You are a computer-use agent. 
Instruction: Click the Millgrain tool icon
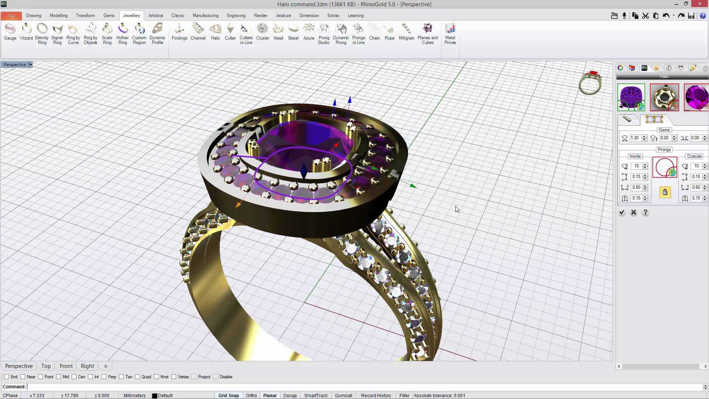(x=406, y=32)
